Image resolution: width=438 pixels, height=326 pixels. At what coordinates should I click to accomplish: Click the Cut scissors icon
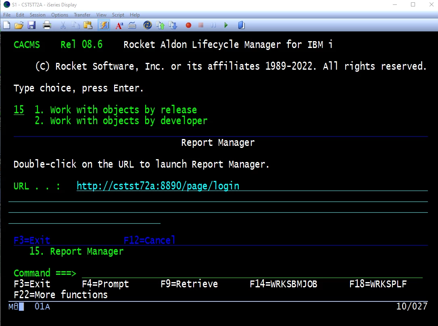click(63, 25)
